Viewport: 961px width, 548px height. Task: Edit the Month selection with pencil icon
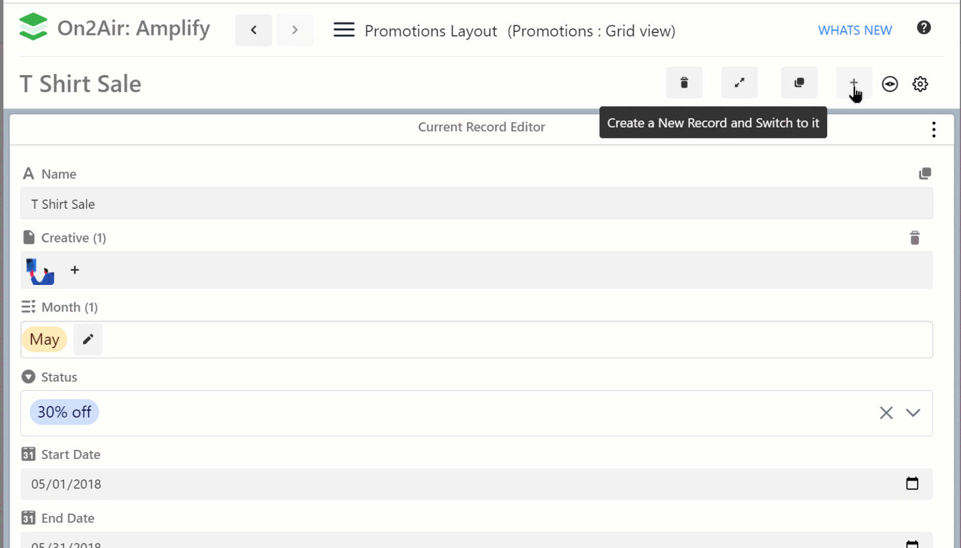88,339
